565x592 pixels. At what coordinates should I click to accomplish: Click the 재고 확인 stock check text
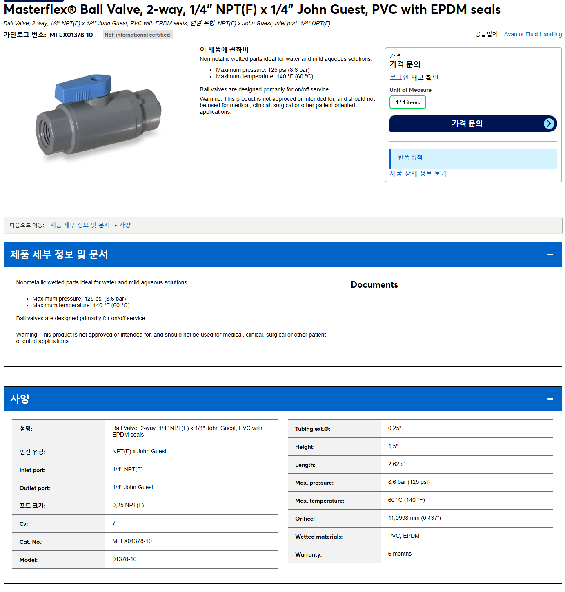pyautogui.click(x=425, y=78)
